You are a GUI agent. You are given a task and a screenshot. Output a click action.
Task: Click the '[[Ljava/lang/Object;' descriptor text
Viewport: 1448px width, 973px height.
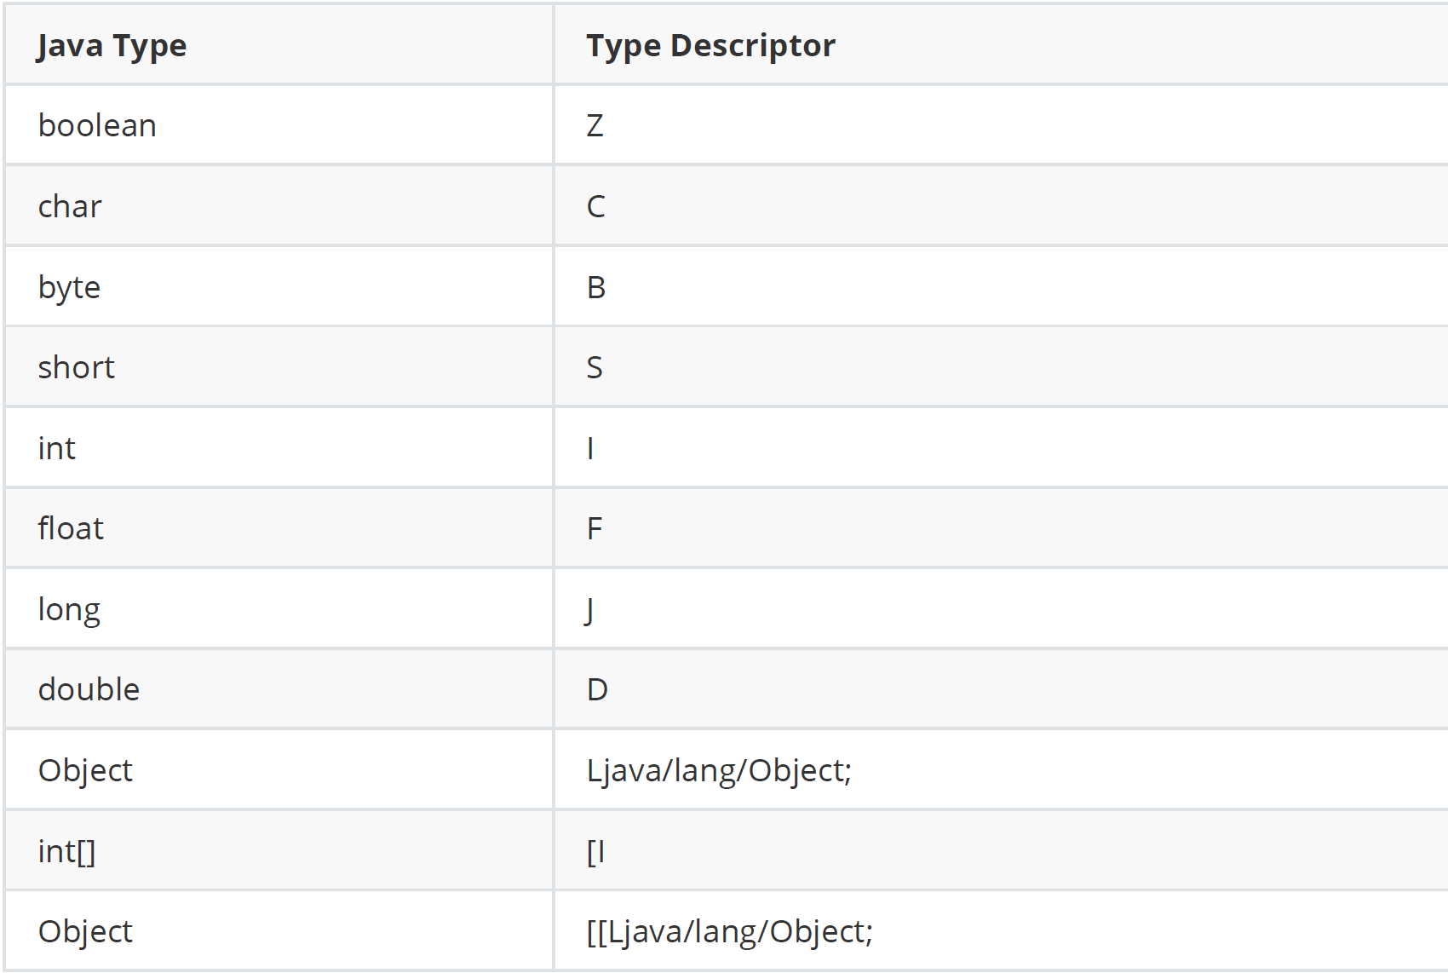tap(729, 931)
